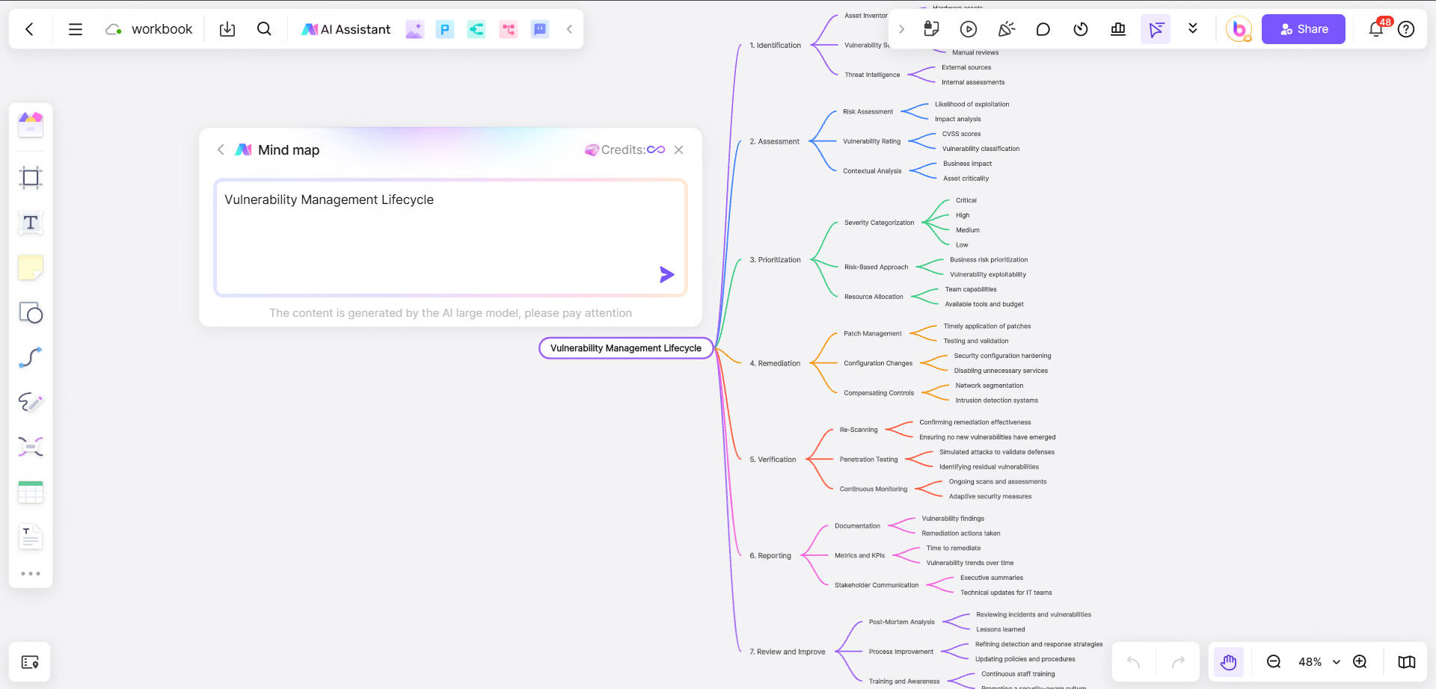Collapse the Mind map panel via back chevron

tap(221, 149)
